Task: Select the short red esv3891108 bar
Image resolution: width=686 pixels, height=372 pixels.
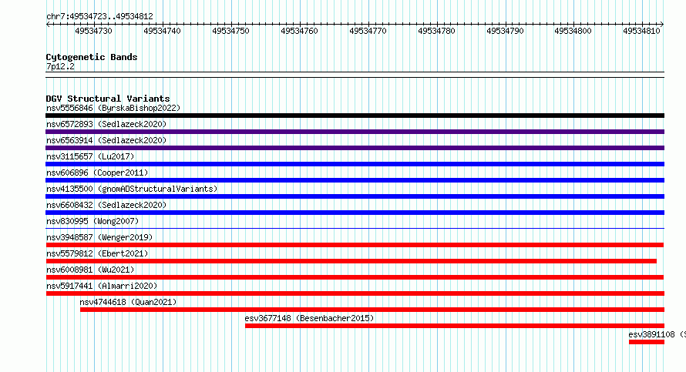Action: pyautogui.click(x=647, y=342)
